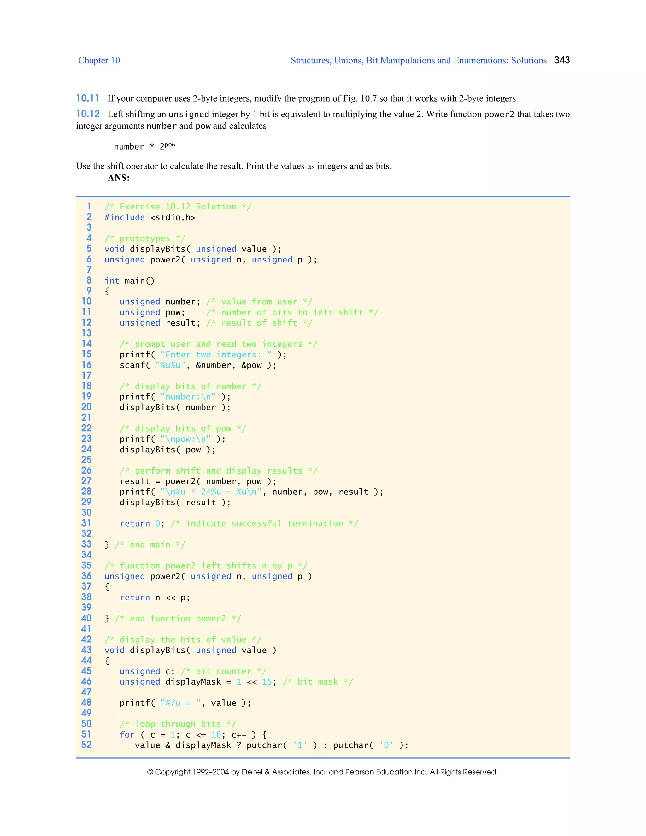Click the 'displayBits( number );' line
This screenshot has height=836, width=646.
point(175,408)
